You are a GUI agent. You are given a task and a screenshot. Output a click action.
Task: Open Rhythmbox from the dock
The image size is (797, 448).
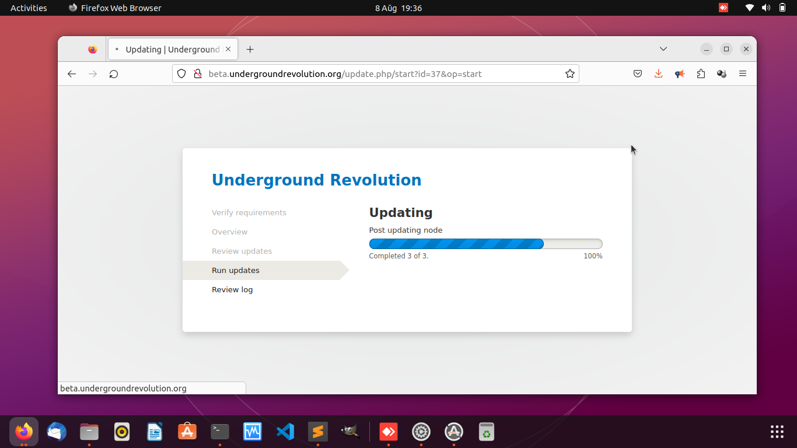pos(122,432)
